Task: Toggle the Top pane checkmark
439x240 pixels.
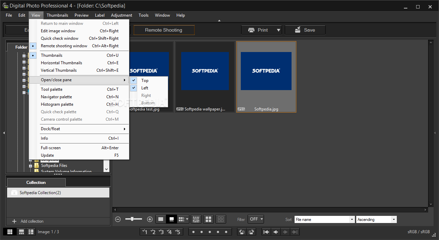Action: click(x=134, y=81)
